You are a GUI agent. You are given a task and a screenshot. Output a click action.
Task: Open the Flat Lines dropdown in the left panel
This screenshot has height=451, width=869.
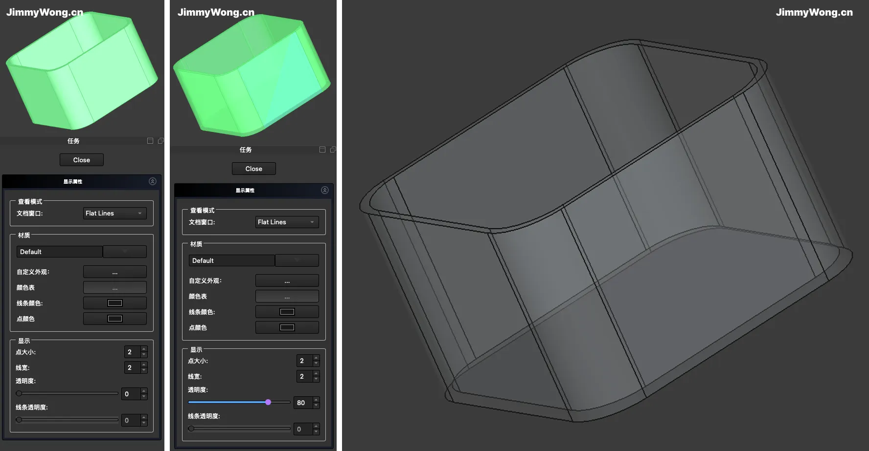pos(115,214)
